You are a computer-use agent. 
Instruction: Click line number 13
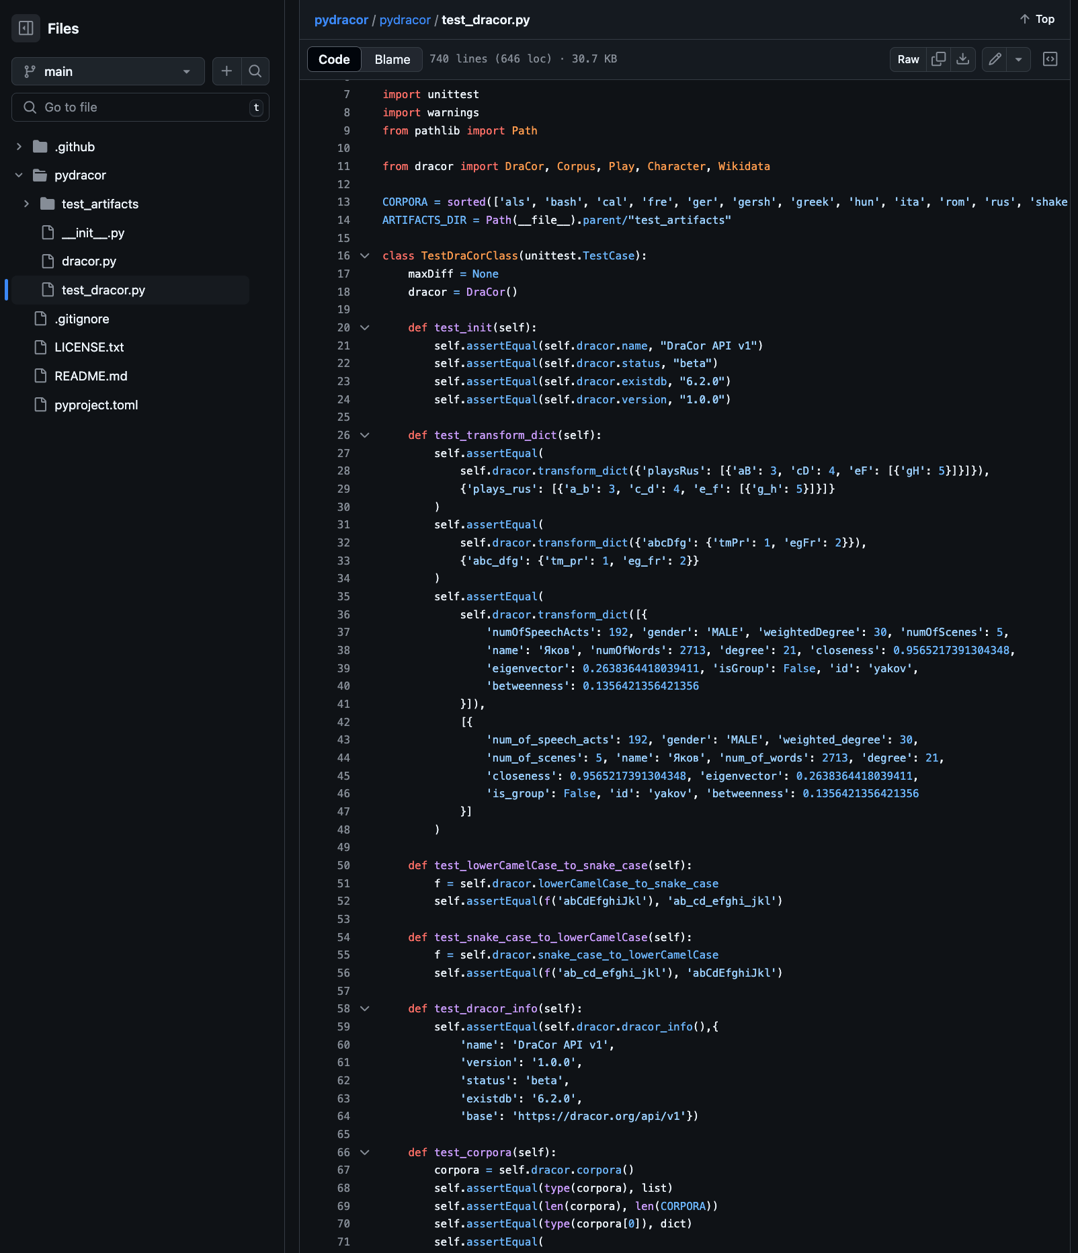pyautogui.click(x=343, y=202)
